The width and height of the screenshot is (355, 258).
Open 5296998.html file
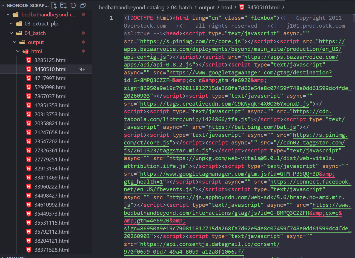pos(50,87)
